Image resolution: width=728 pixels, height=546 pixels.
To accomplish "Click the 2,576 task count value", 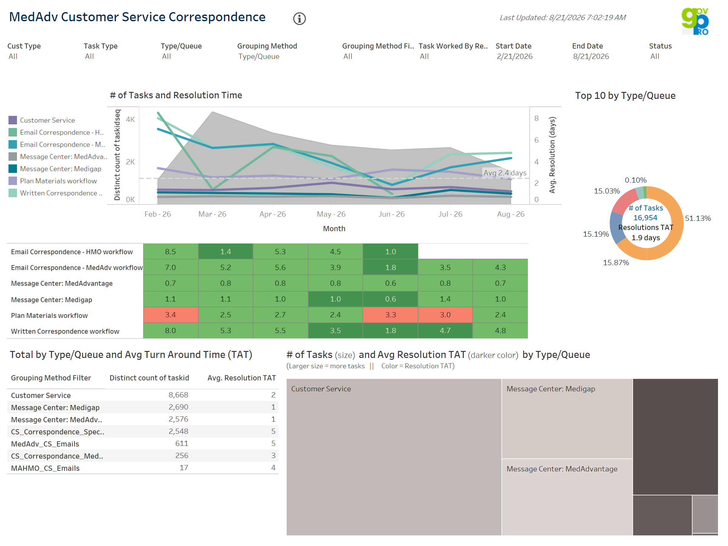I will (178, 419).
